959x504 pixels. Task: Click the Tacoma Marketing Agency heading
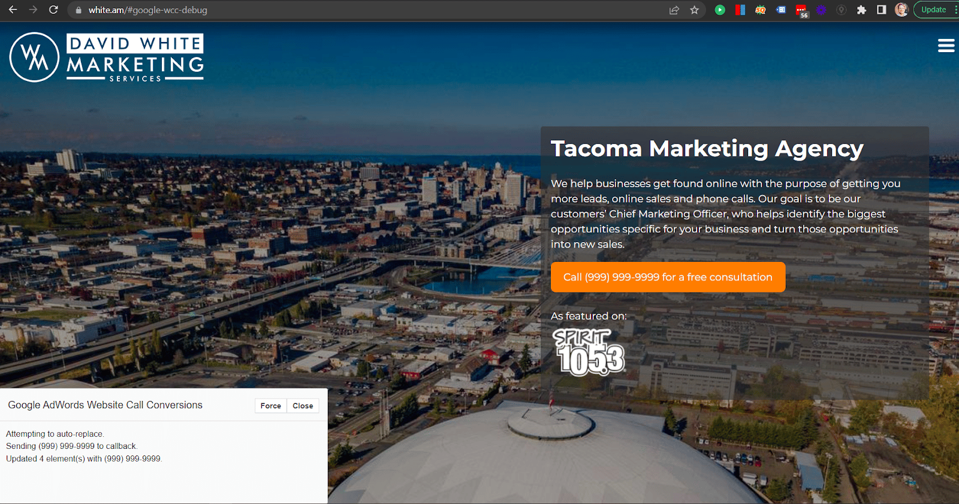pyautogui.click(x=707, y=148)
